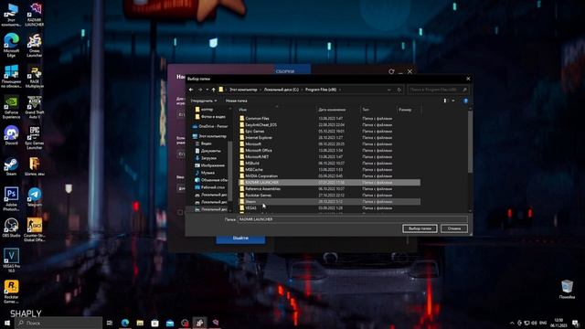The height and width of the screenshot is (329, 585).
Task: Select Загрузки in the navigation pane
Action: coord(206,158)
